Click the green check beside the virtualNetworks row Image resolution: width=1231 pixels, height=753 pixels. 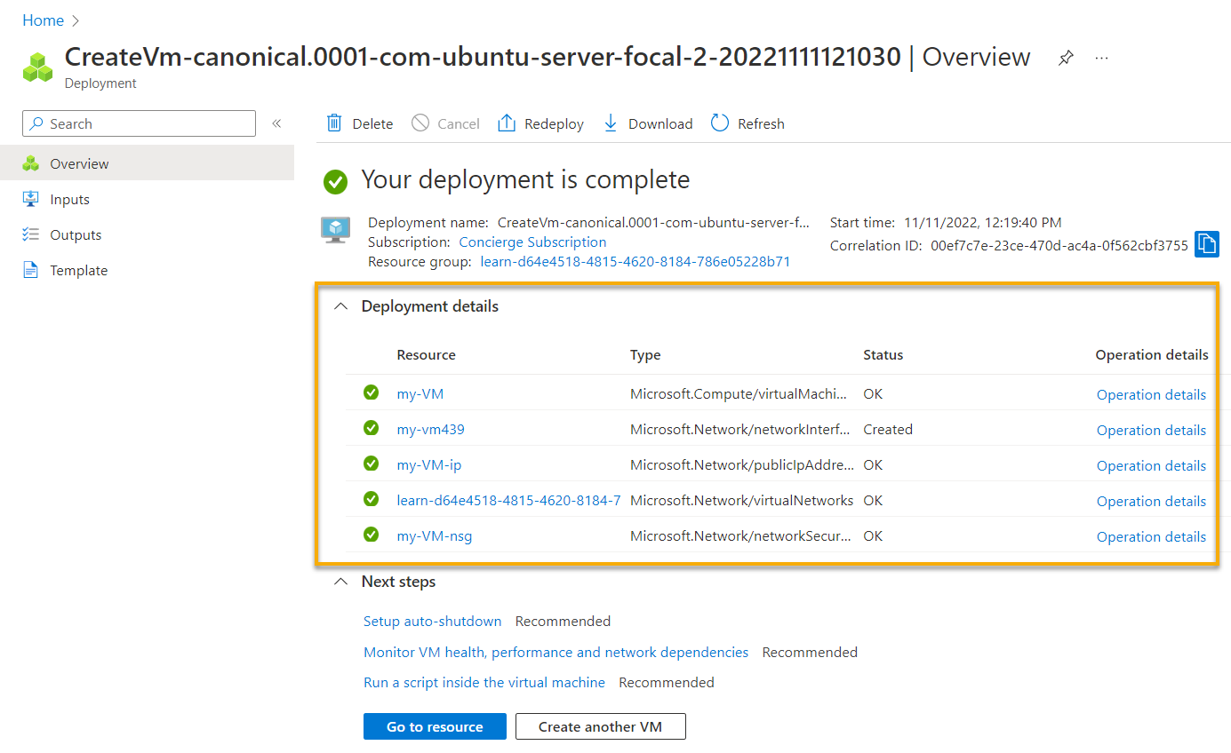[372, 499]
